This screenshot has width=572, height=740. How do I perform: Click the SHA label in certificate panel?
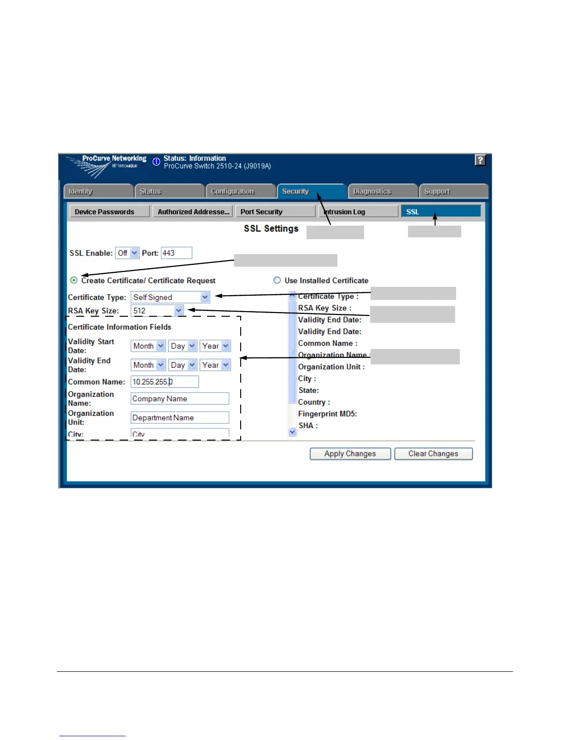[308, 426]
